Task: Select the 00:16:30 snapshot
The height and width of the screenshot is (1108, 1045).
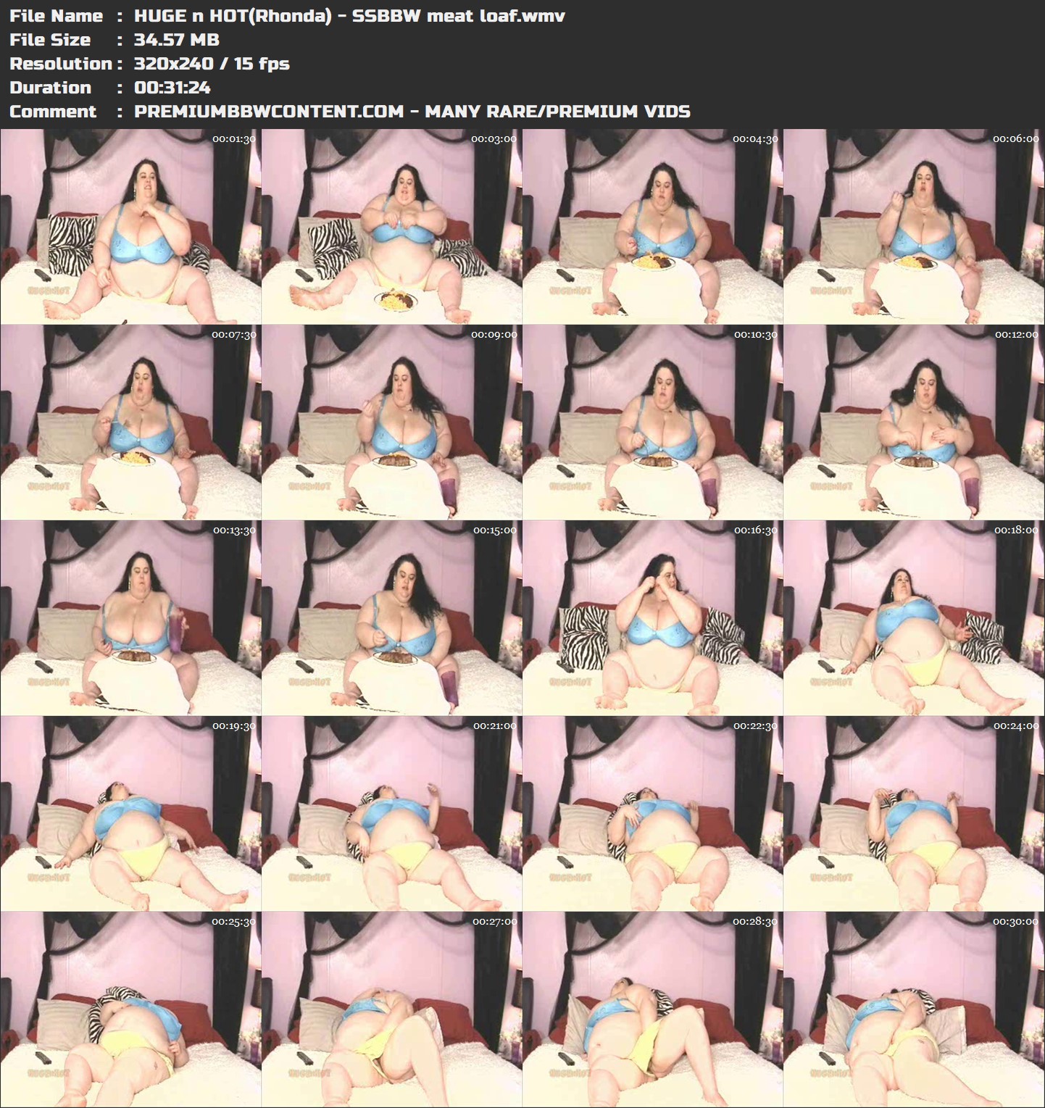Action: click(x=652, y=617)
